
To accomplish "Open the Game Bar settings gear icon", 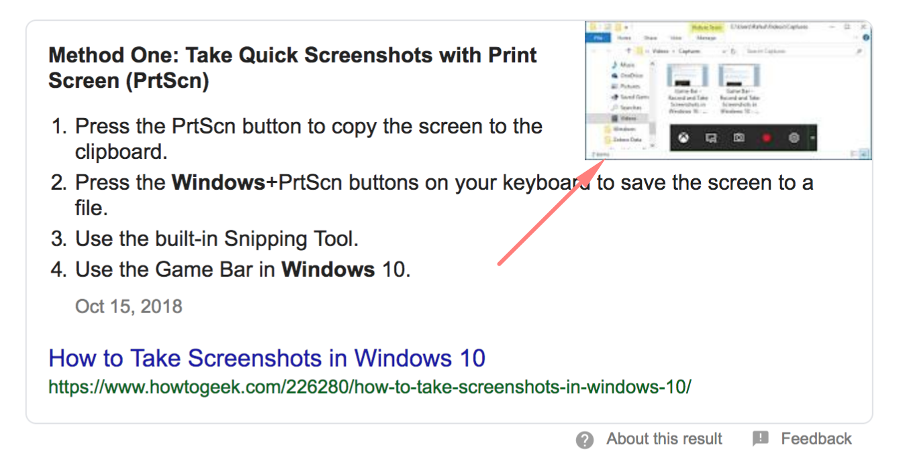I will tap(794, 137).
